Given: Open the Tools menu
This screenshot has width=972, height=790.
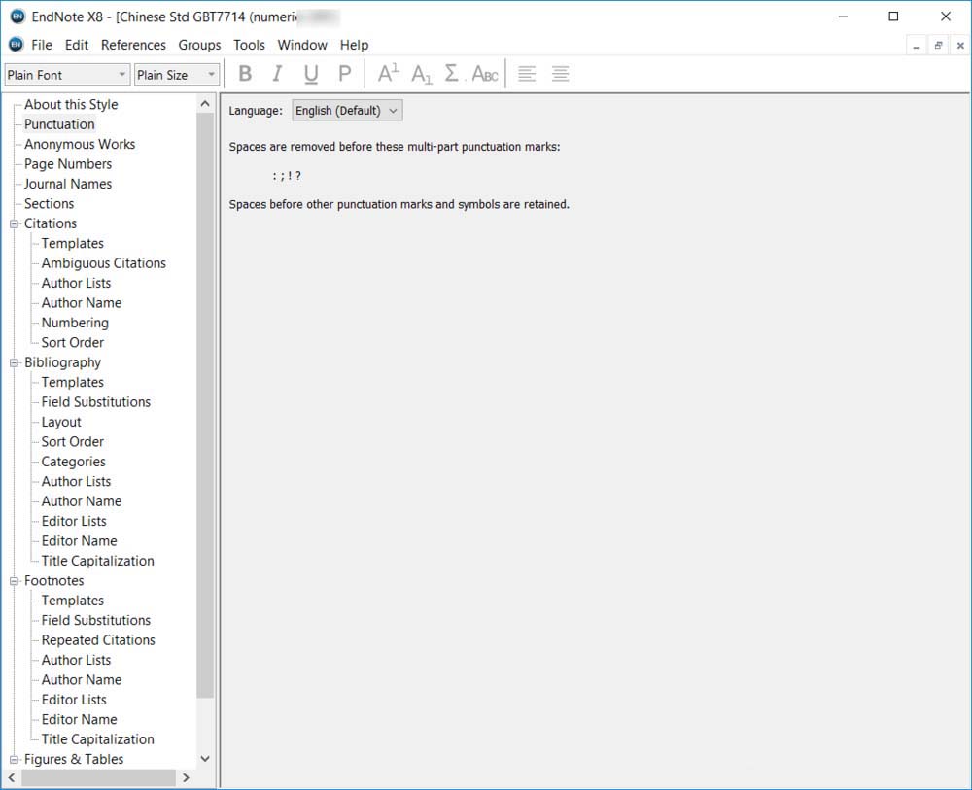Looking at the screenshot, I should tap(249, 45).
